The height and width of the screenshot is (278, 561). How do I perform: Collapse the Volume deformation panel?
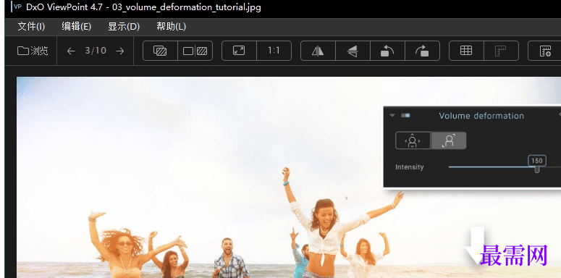392,116
